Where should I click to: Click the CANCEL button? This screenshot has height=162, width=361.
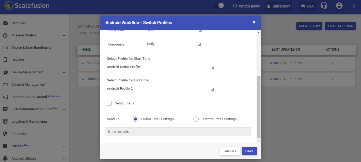click(230, 151)
